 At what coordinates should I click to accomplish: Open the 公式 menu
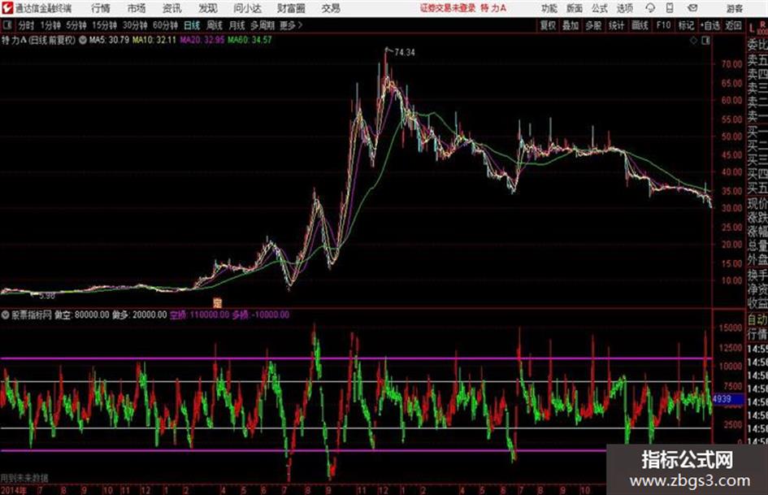599,8
